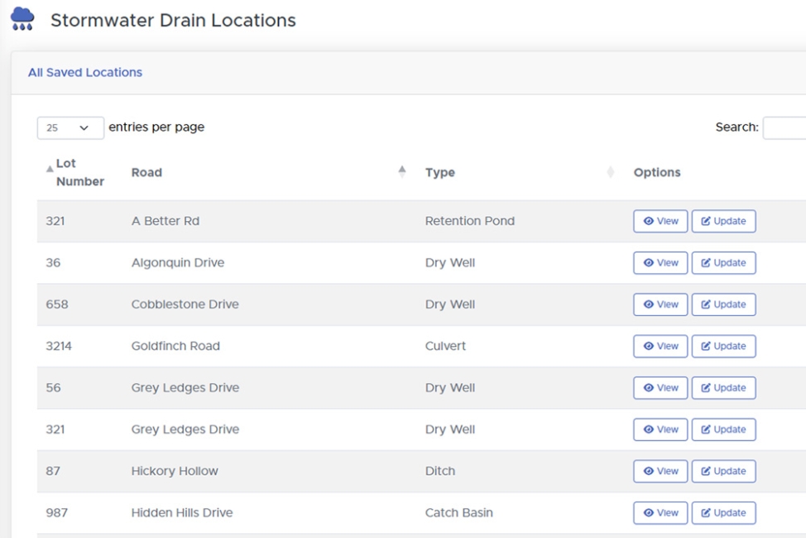Click the eye icon beside Cobblestone Drive
806x538 pixels.
pyautogui.click(x=649, y=304)
